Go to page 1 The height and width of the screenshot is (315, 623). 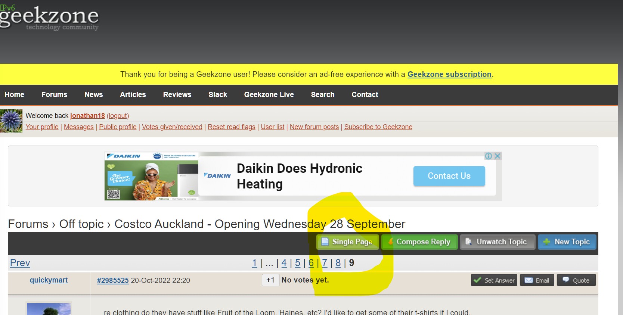[x=254, y=263]
